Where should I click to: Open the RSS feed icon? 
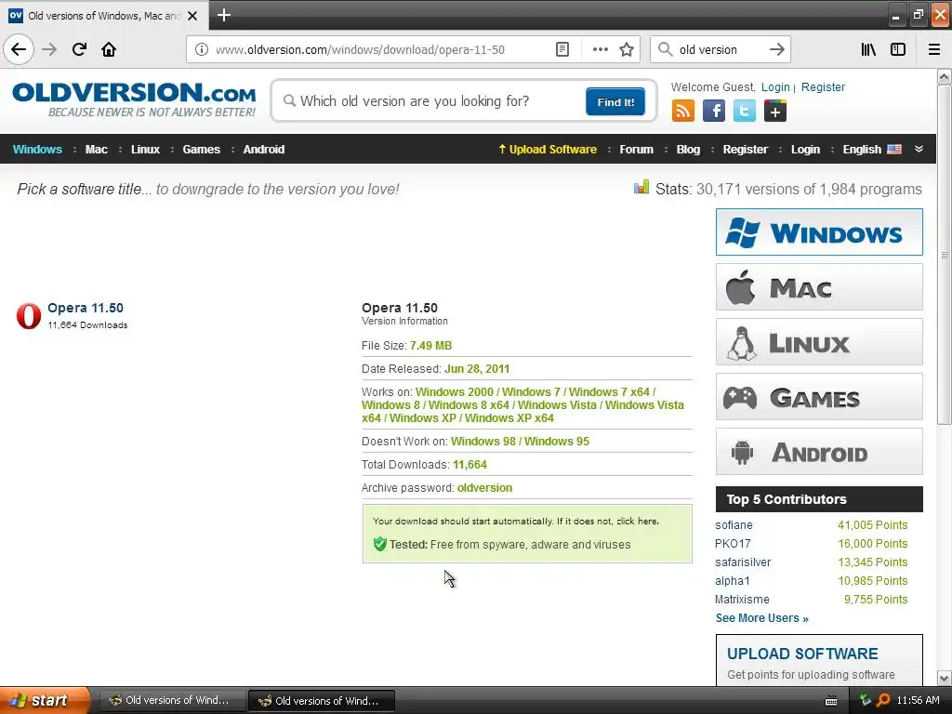point(683,112)
